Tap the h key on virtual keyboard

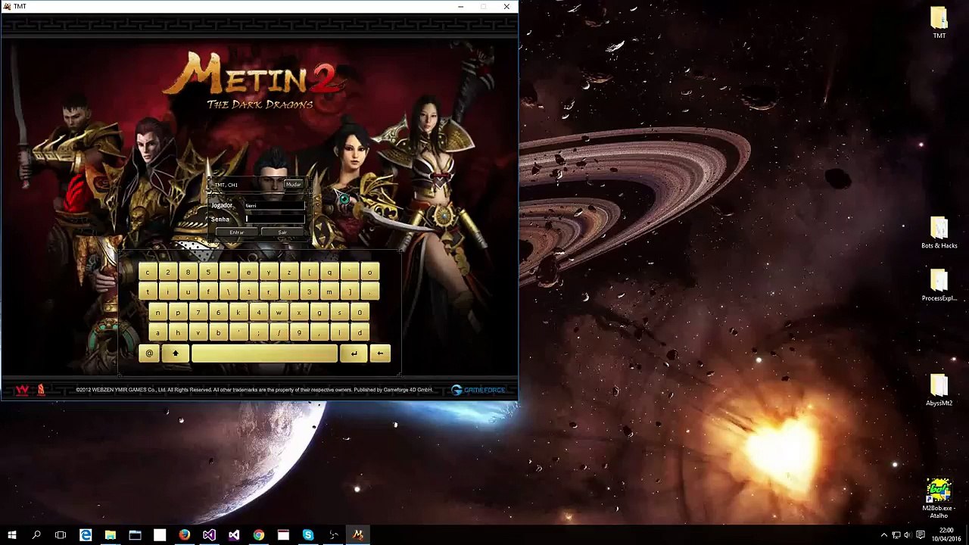pyautogui.click(x=178, y=333)
